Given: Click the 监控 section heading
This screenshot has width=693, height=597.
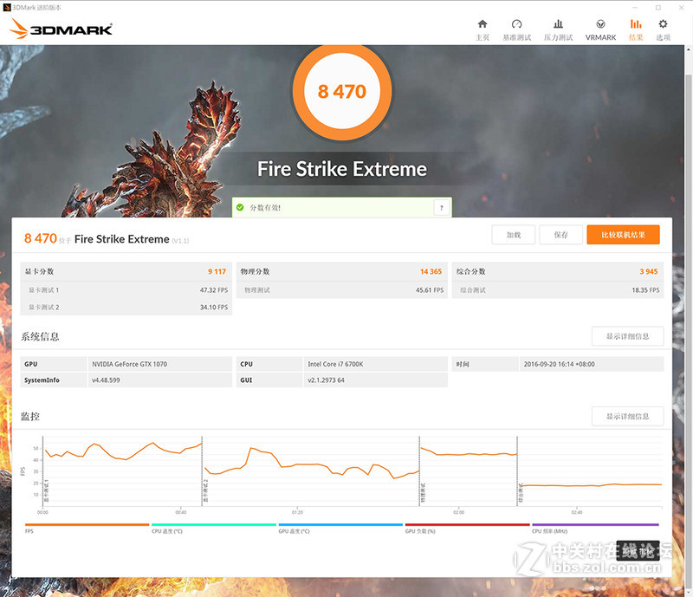Looking at the screenshot, I should pos(30,416).
